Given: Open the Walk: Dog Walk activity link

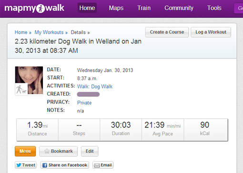Looking at the screenshot, I should [x=95, y=86].
